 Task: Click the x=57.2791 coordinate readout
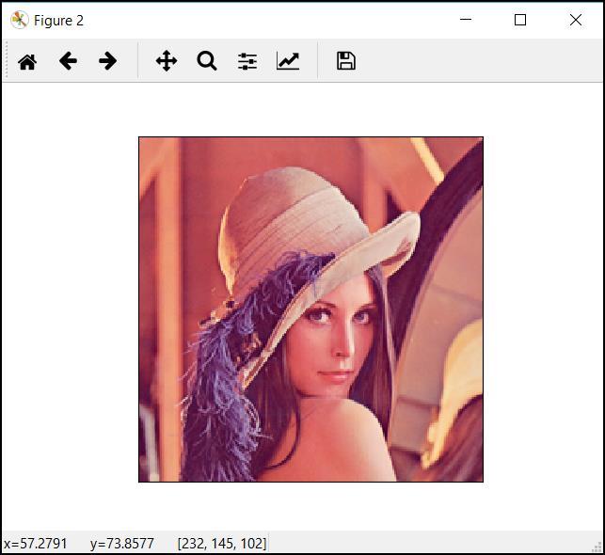coord(35,544)
